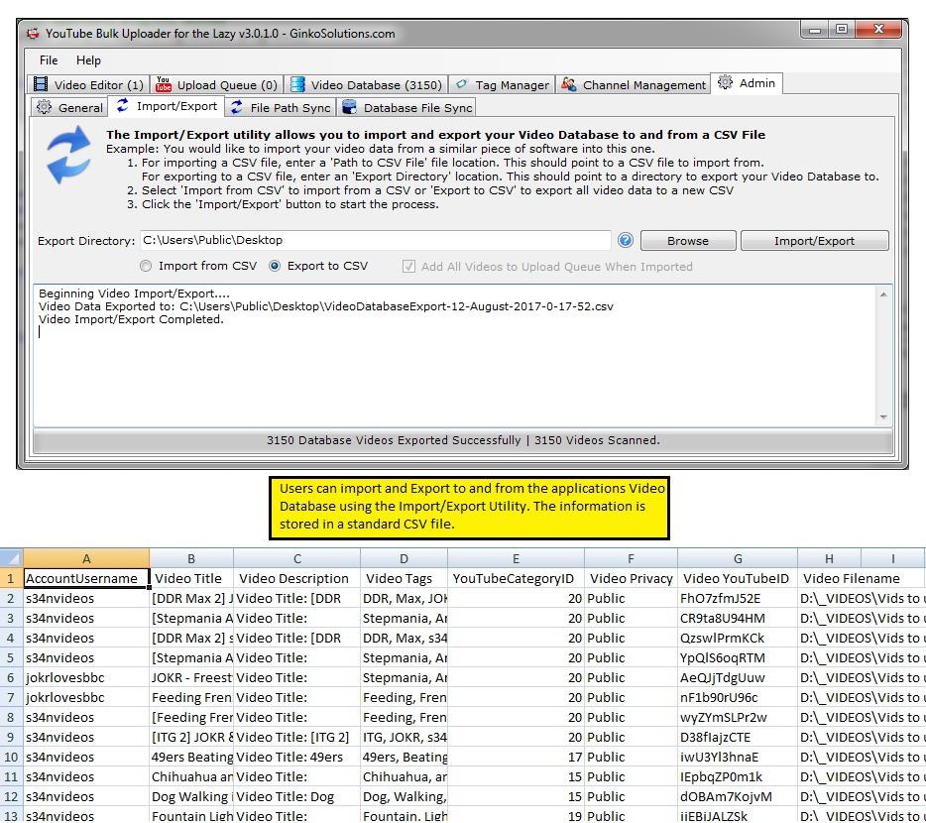The width and height of the screenshot is (926, 823).
Task: Click the sync arrows icon on File Path Sync
Action: point(237,107)
